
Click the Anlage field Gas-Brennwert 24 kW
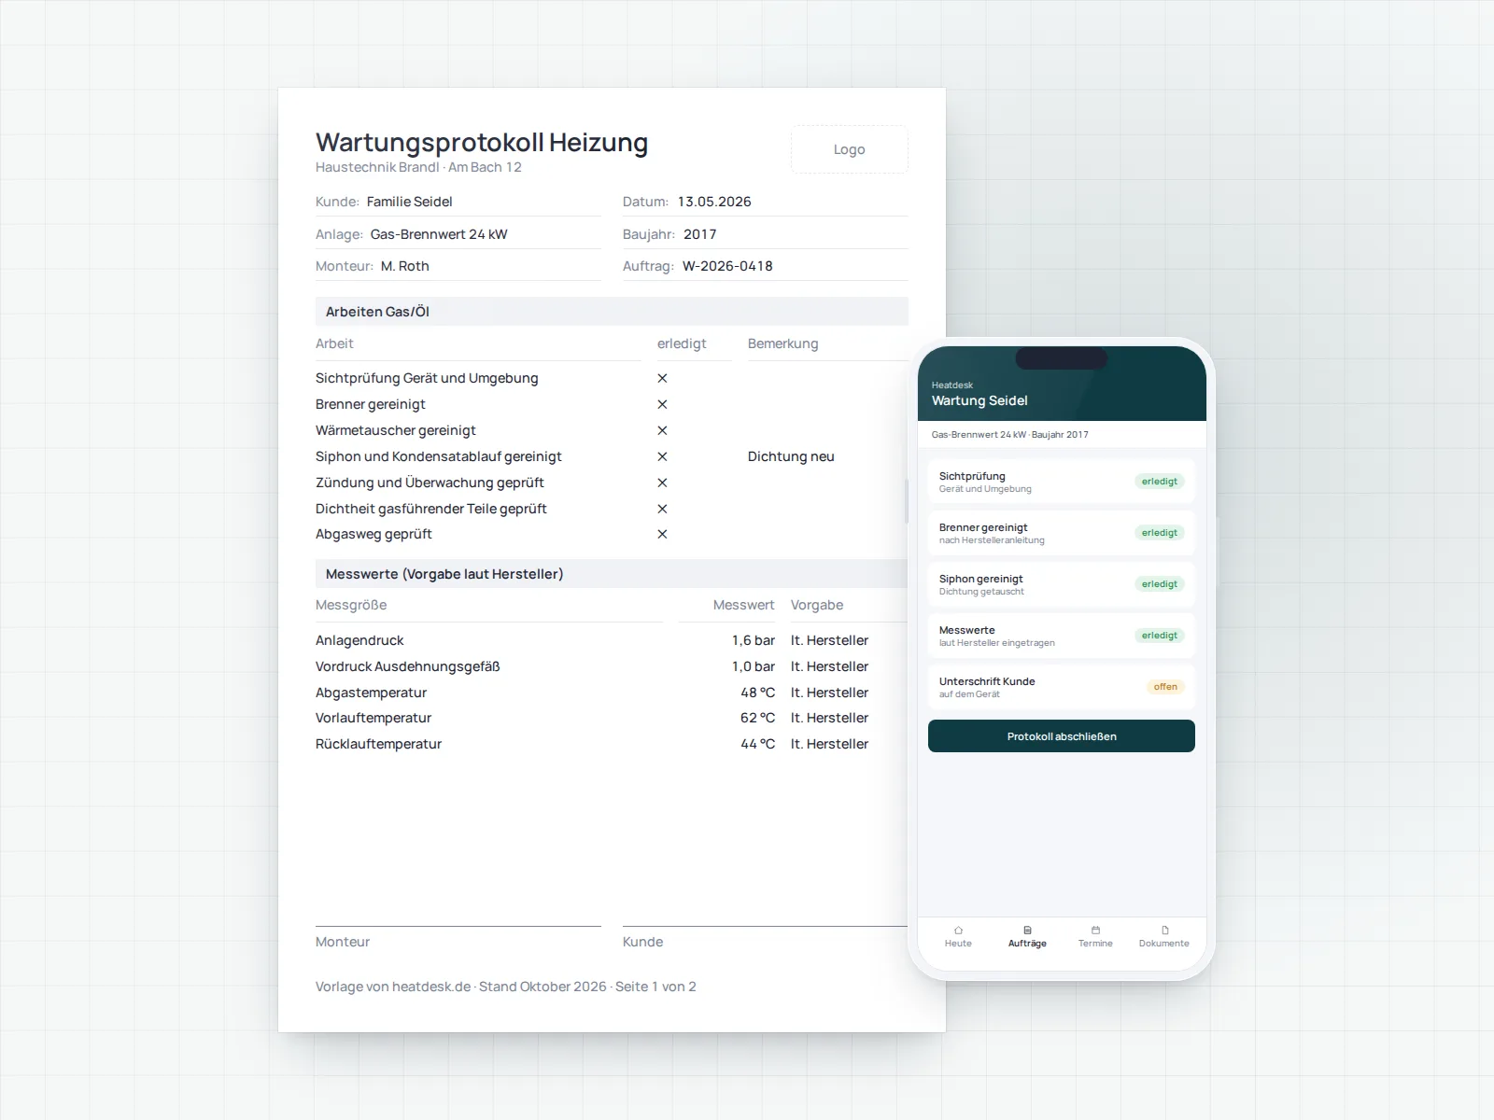(458, 234)
